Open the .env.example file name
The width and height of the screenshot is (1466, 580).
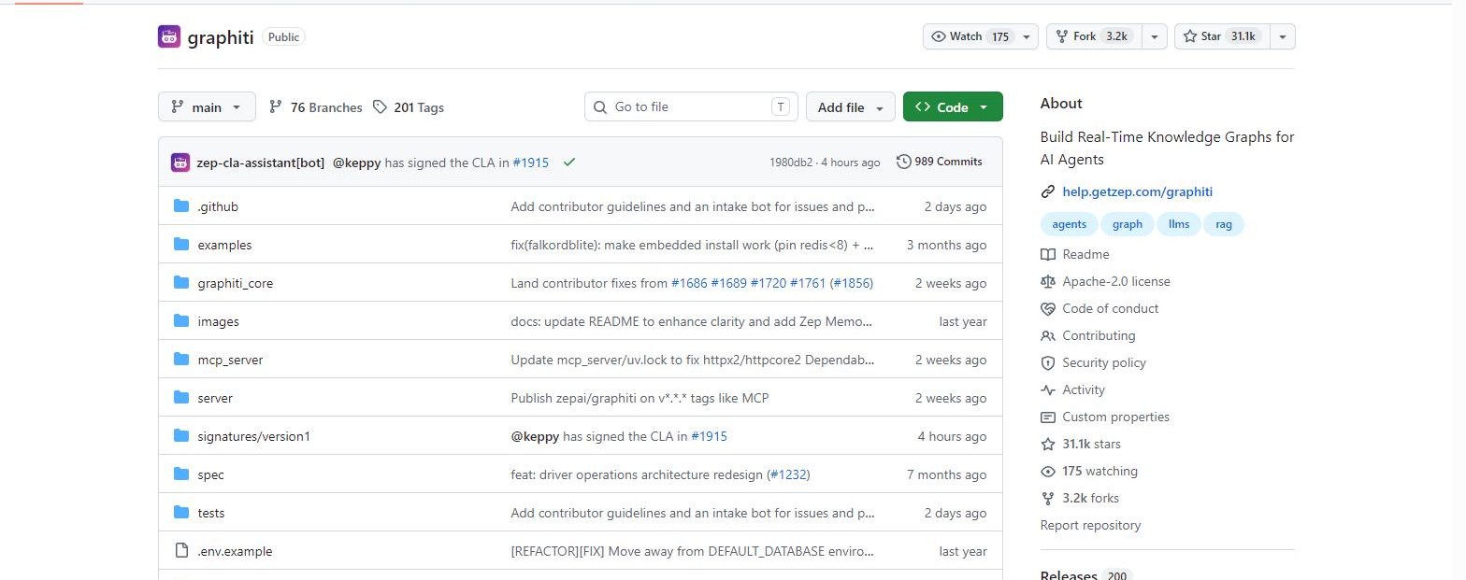coord(235,551)
